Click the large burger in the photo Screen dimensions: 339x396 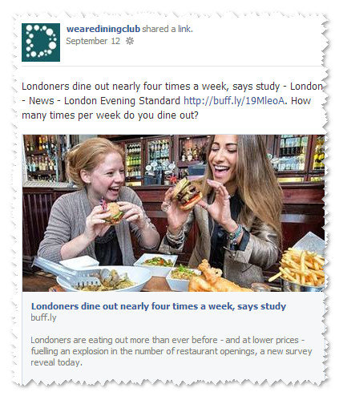pyautogui.click(x=187, y=194)
